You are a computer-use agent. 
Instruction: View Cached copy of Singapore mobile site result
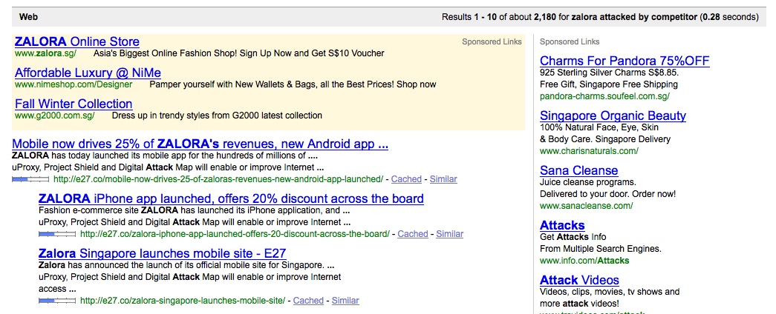pos(308,300)
